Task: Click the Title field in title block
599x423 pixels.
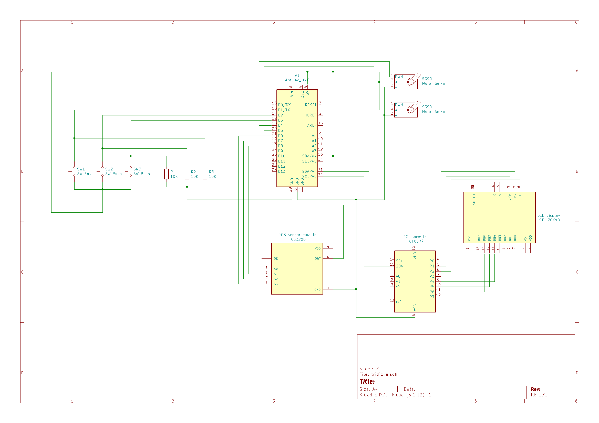Action: tap(367, 382)
